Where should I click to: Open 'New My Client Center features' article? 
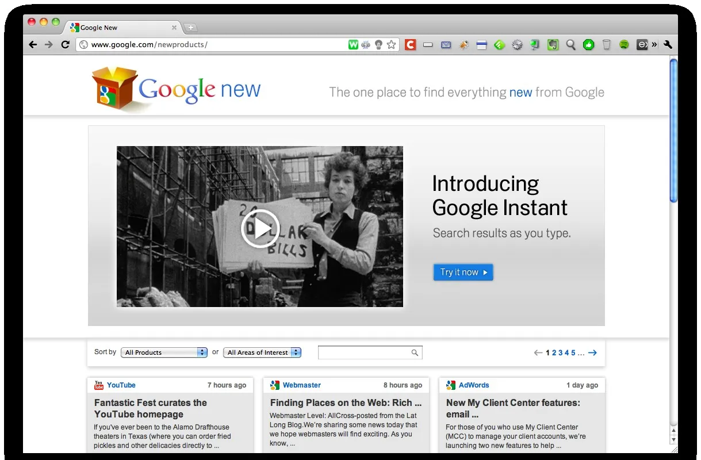[x=513, y=408]
